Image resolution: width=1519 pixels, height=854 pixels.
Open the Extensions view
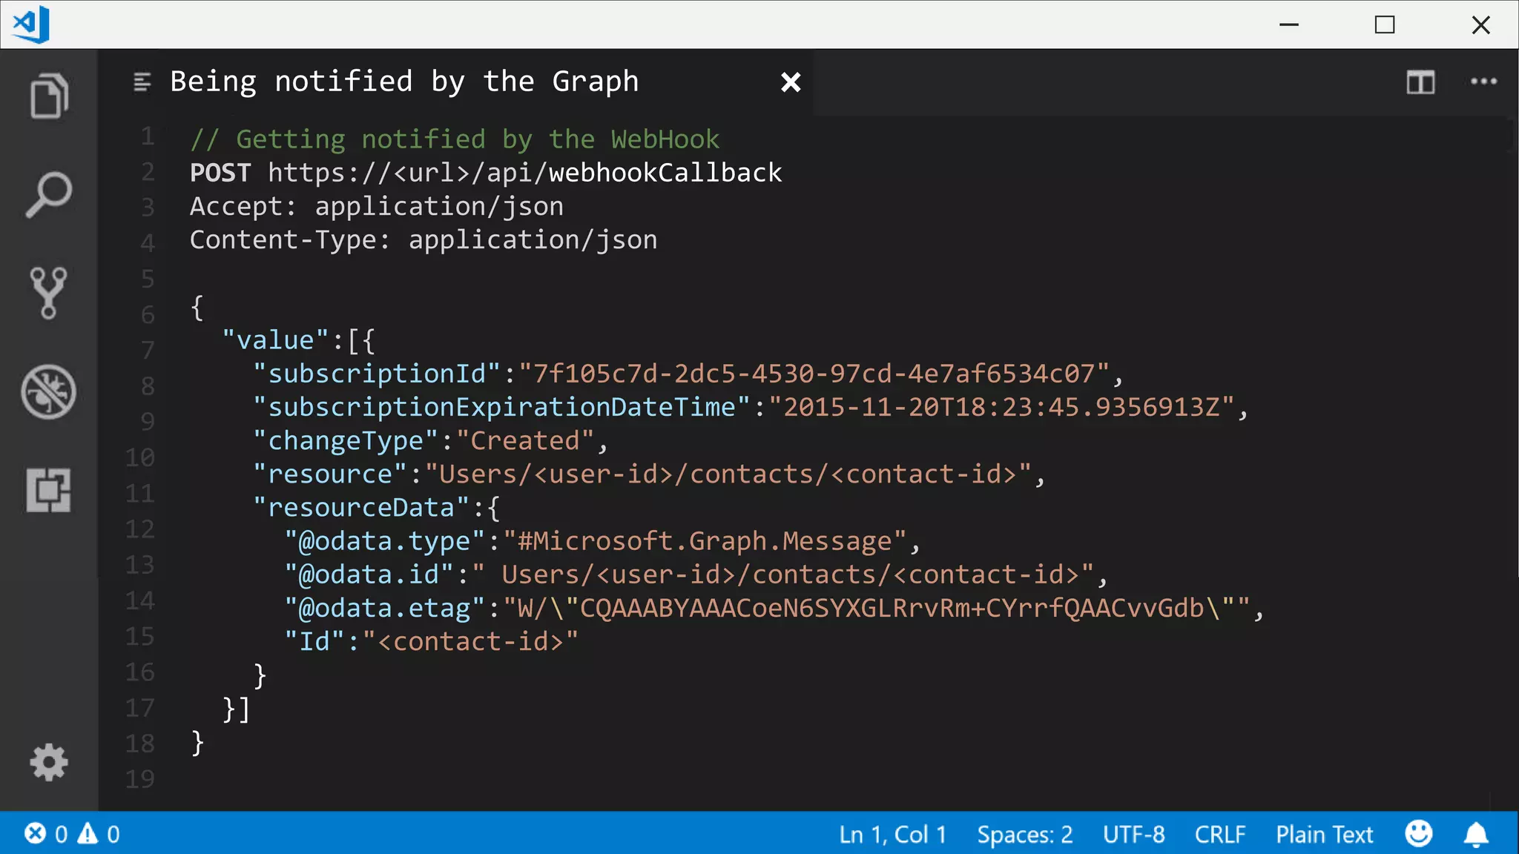[49, 490]
